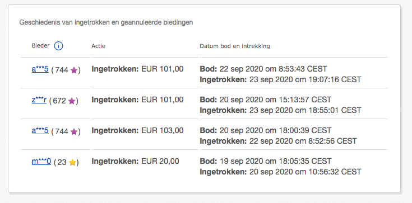412x203 pixels.
Task: Click the Bieder column header
Action: (40, 46)
